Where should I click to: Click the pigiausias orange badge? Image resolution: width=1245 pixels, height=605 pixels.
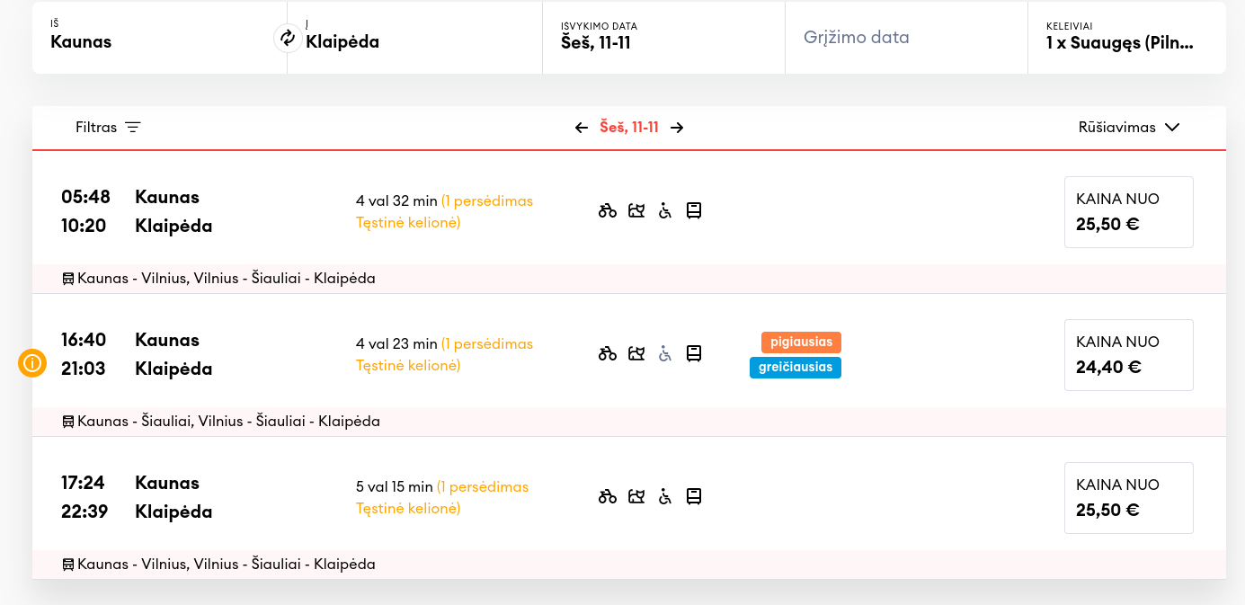[x=801, y=343]
